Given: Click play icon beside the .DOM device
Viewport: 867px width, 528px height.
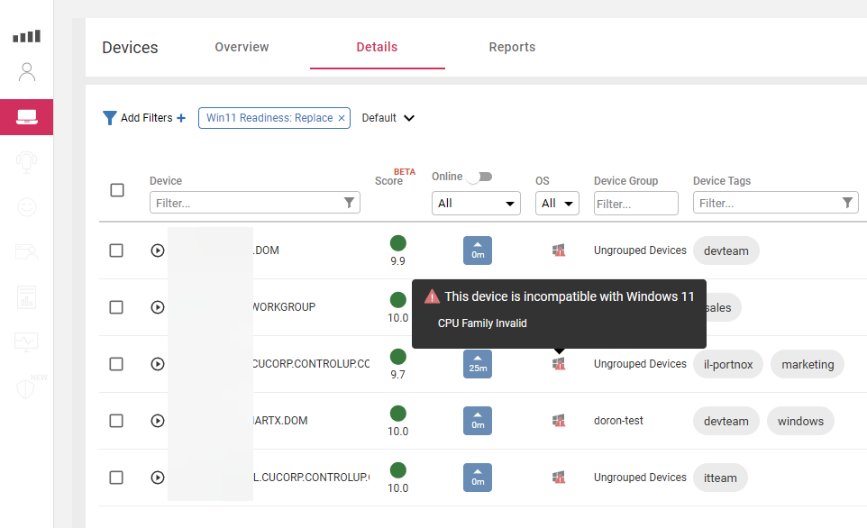Looking at the screenshot, I should (x=158, y=250).
